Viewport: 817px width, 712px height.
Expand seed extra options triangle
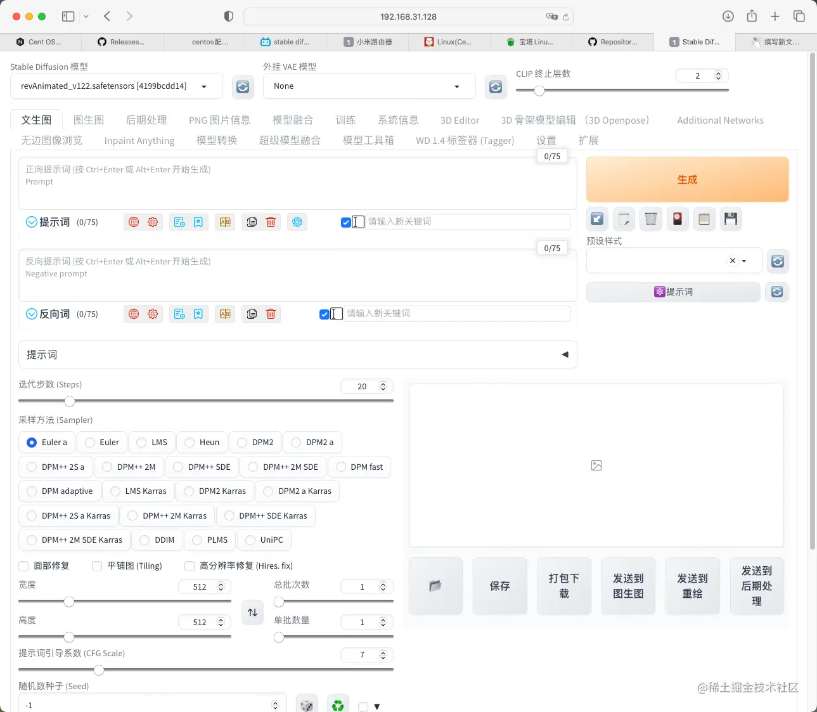point(377,706)
